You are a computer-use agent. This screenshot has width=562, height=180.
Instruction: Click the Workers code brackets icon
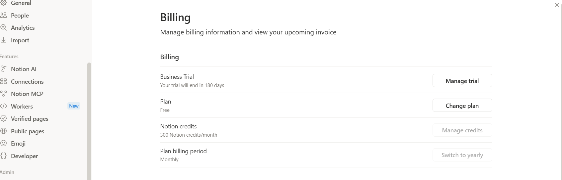3,106
